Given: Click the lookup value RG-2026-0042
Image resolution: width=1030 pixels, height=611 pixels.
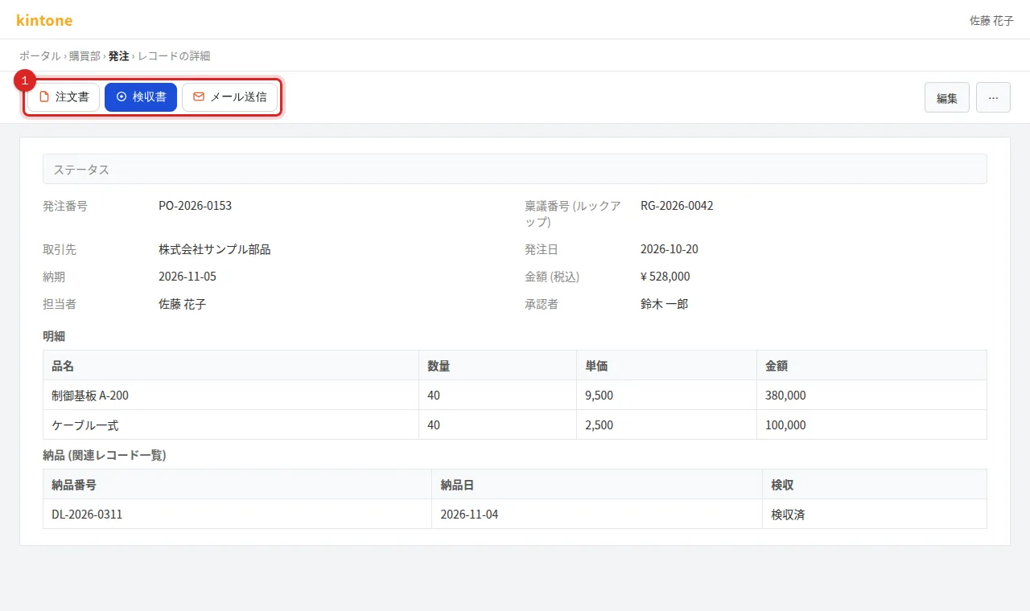Looking at the screenshot, I should point(677,206).
